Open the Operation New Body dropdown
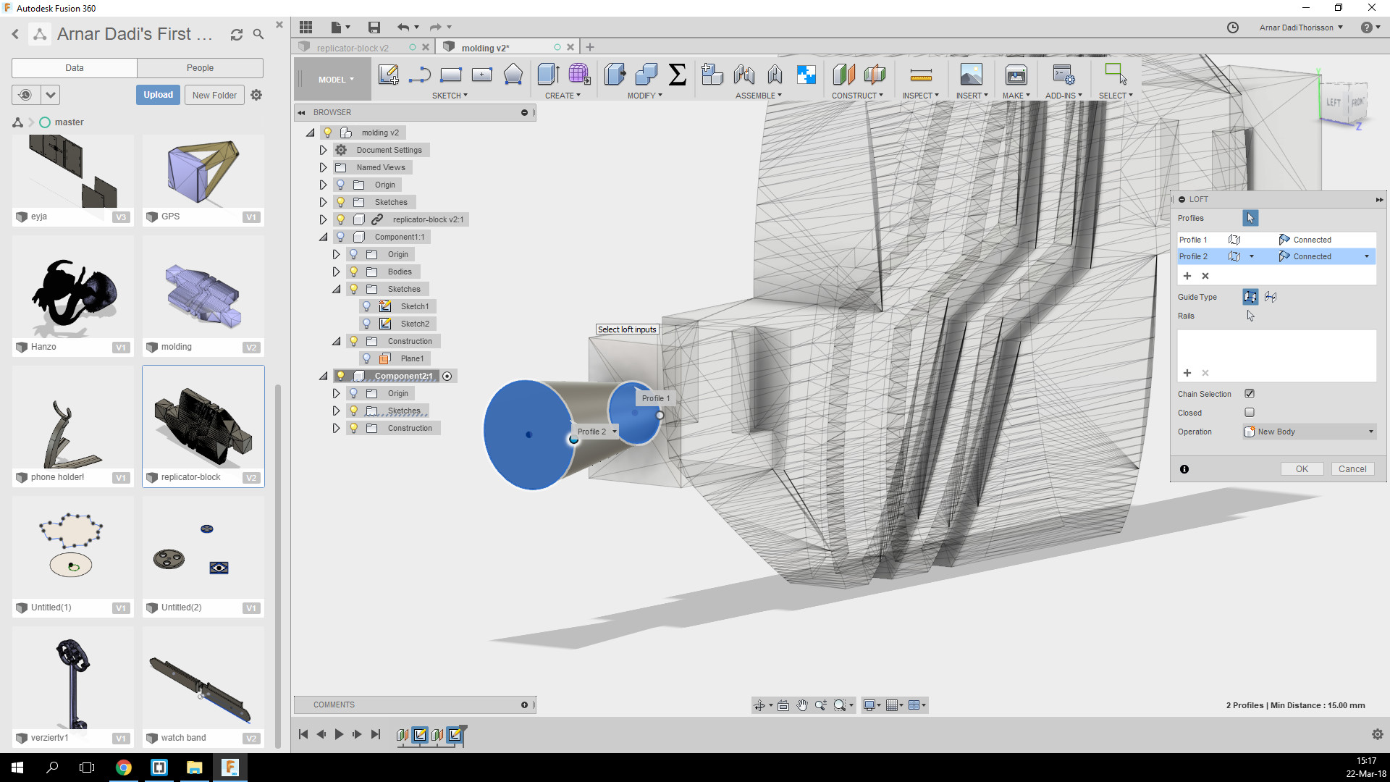The height and width of the screenshot is (782, 1390). pyautogui.click(x=1310, y=432)
